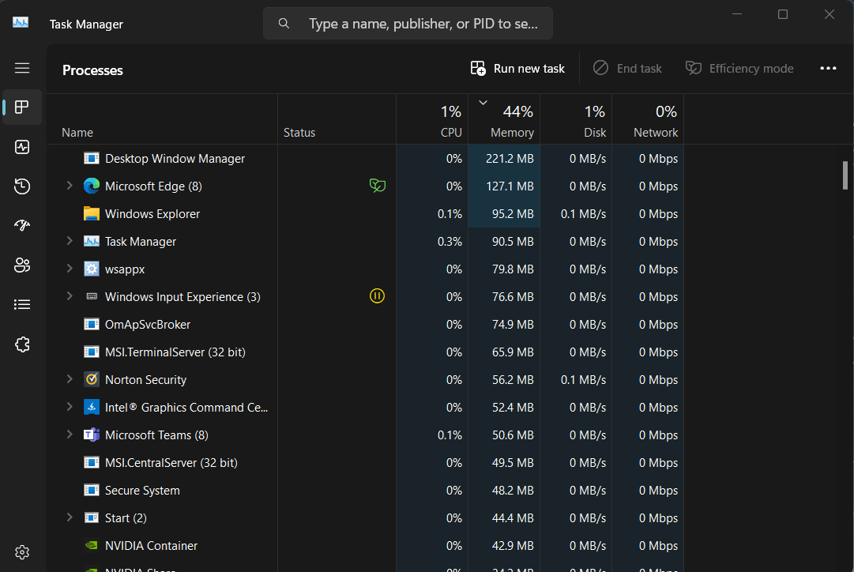
Task: Open the Details sidebar icon
Action: pos(22,304)
